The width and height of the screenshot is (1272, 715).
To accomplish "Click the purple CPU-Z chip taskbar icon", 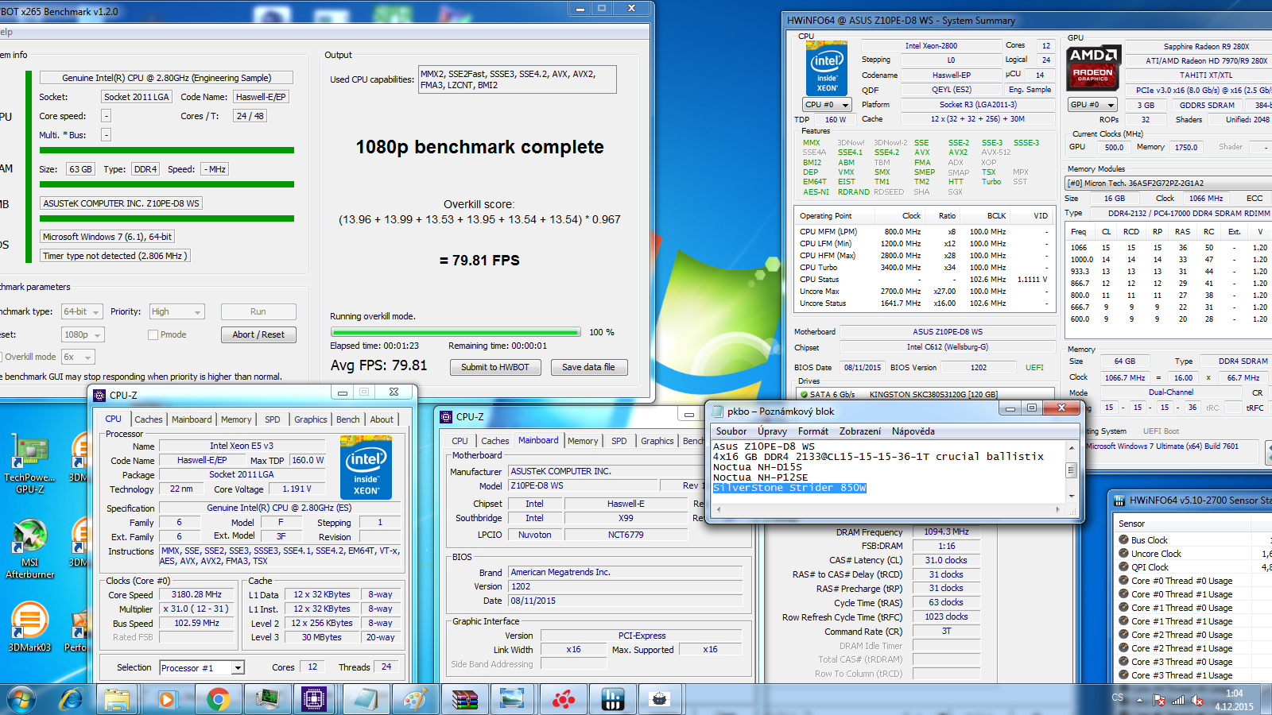I will pyautogui.click(x=314, y=700).
